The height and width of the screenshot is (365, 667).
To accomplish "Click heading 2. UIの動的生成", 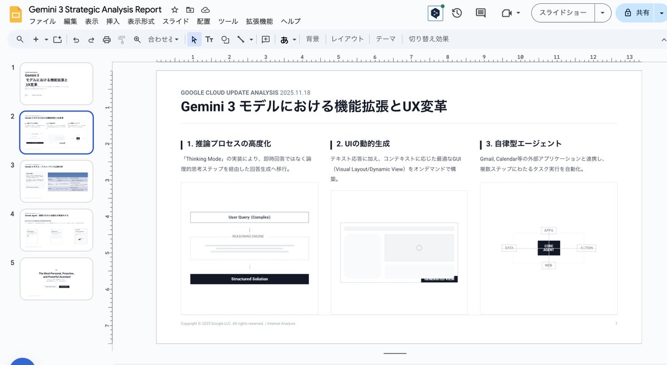I will (363, 144).
